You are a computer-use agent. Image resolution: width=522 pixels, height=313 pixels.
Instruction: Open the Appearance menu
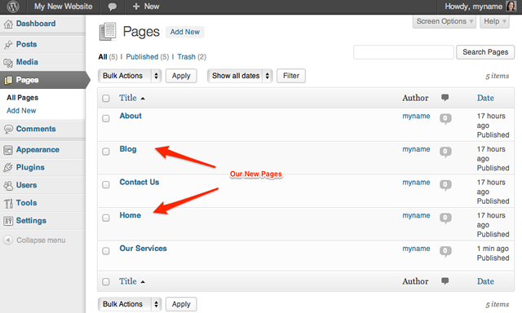[38, 150]
